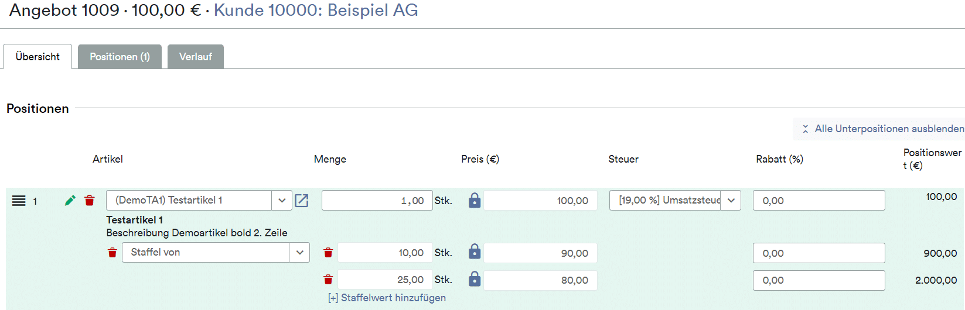Remove the Staffel von sub-position trash icon
This screenshot has height=310, width=965.
pos(112,253)
